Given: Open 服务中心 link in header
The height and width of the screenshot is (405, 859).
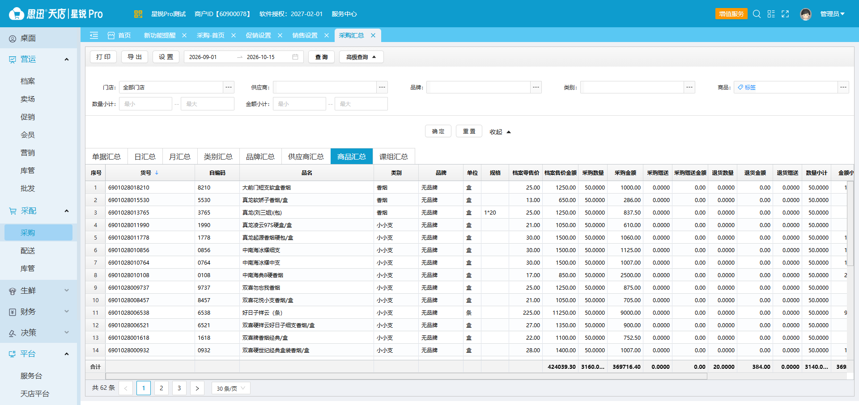Looking at the screenshot, I should tap(344, 14).
